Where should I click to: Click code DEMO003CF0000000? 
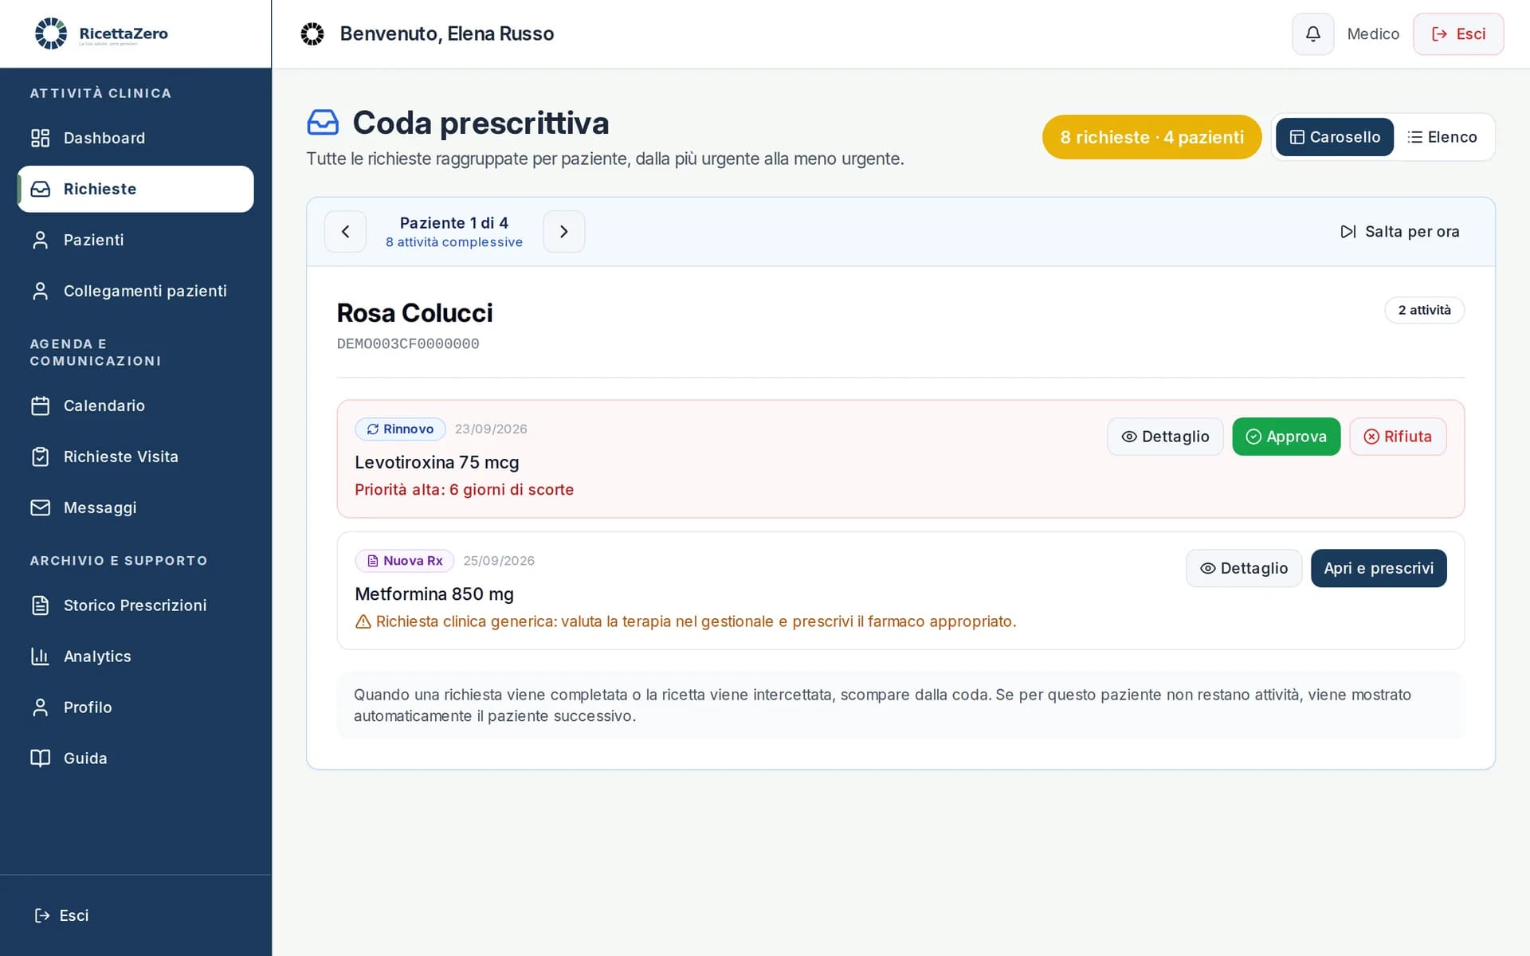pos(408,344)
